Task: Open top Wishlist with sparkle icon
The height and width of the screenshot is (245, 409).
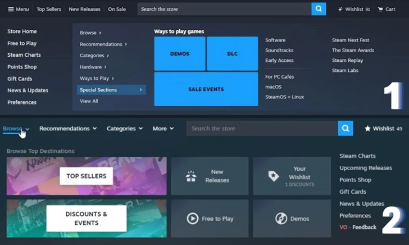Action: 340,9
